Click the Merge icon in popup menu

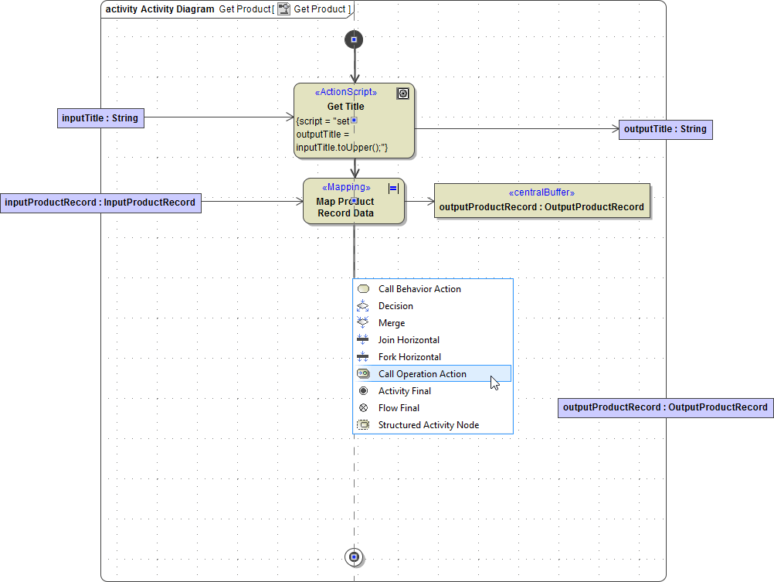(x=363, y=323)
